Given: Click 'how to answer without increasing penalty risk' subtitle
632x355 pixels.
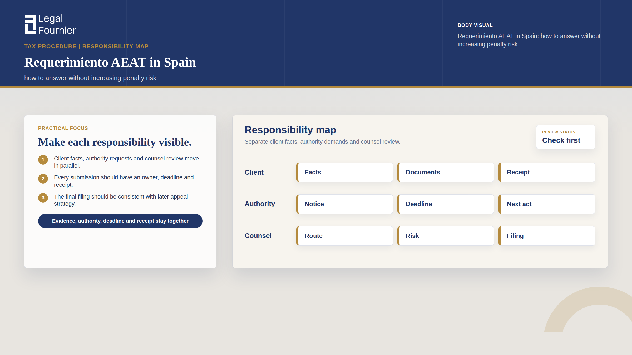Looking at the screenshot, I should [90, 78].
